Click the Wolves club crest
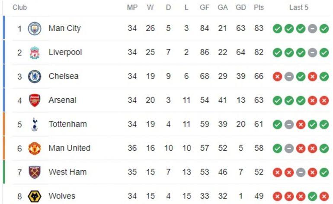This screenshot has width=333, height=204. [x=35, y=196]
